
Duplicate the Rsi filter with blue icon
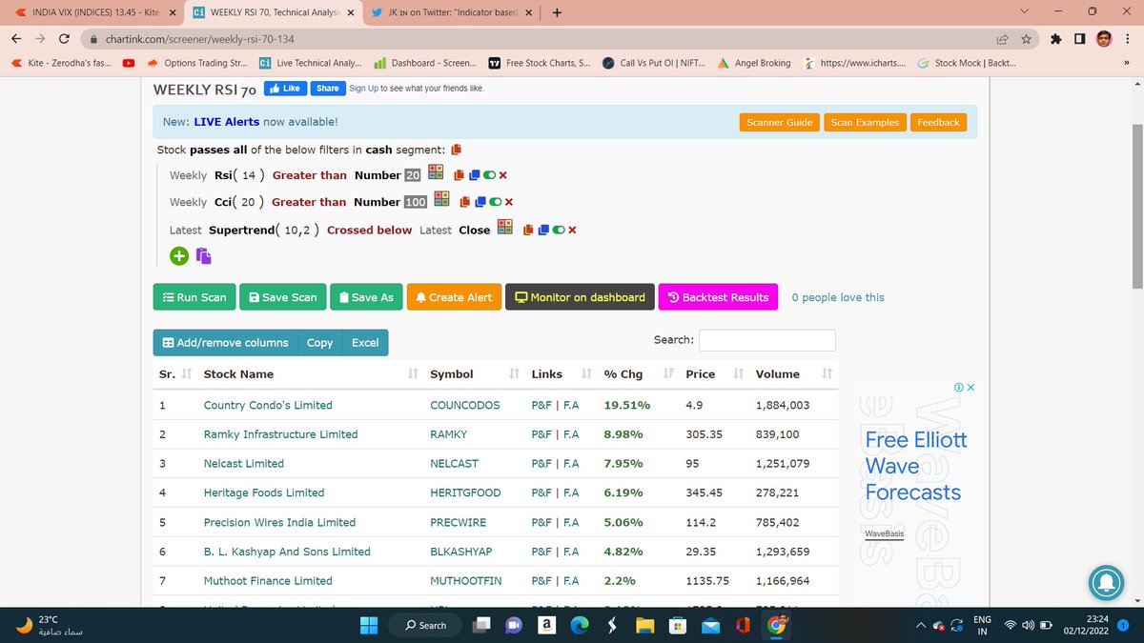coord(473,175)
